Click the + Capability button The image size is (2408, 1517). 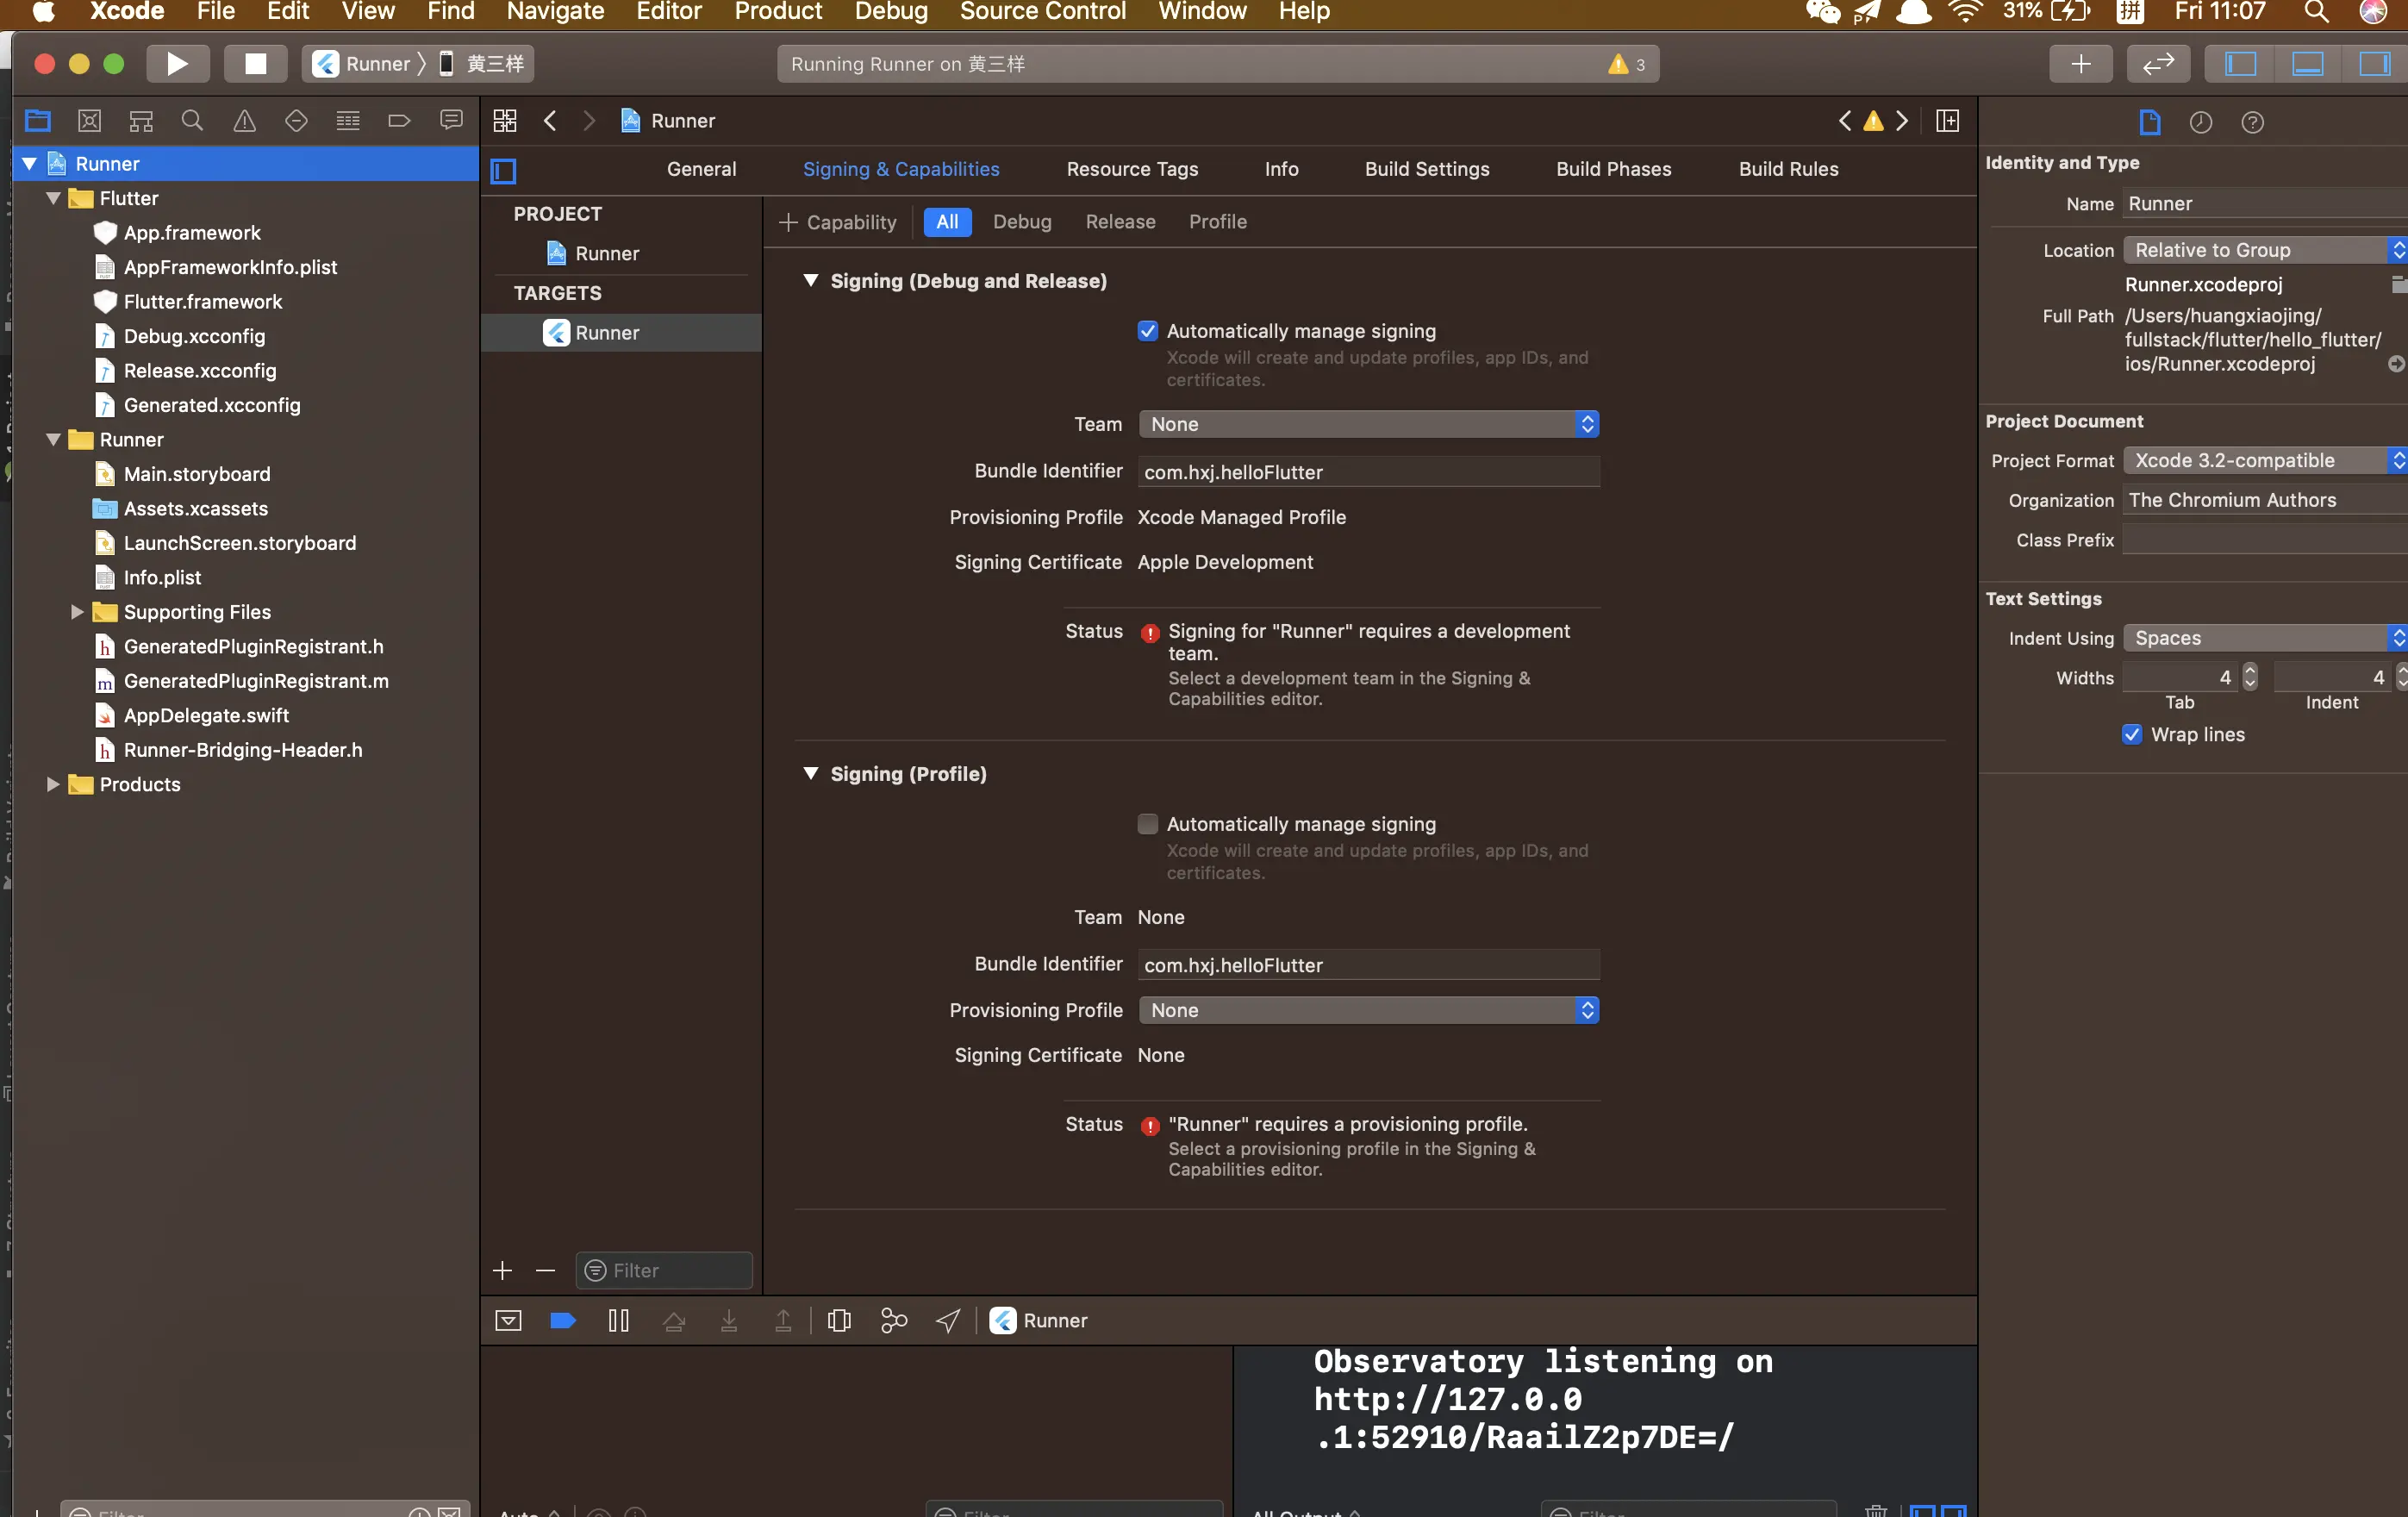pos(838,222)
